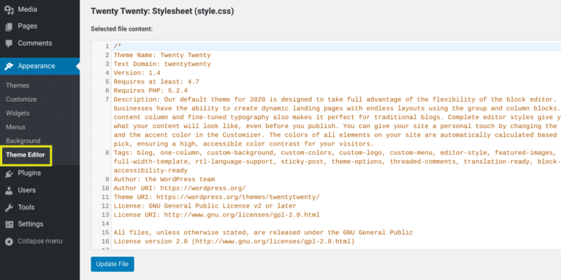
Task: Click the Author URI line in code editor
Action: click(180, 188)
